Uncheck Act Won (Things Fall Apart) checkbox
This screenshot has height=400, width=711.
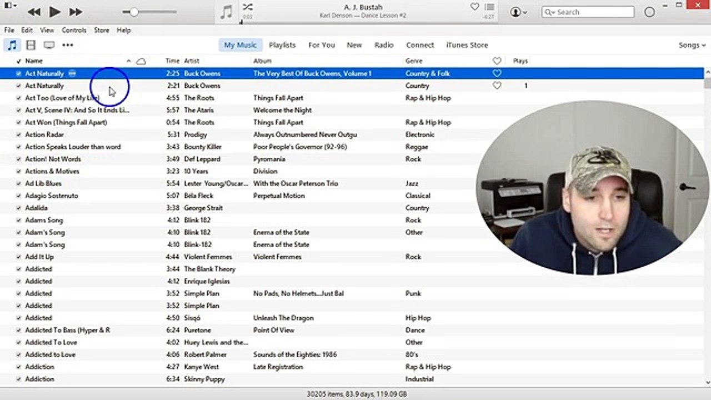click(19, 122)
